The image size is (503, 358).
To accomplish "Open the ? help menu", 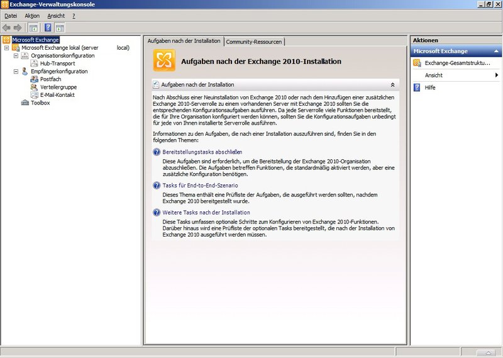I will 74,16.
